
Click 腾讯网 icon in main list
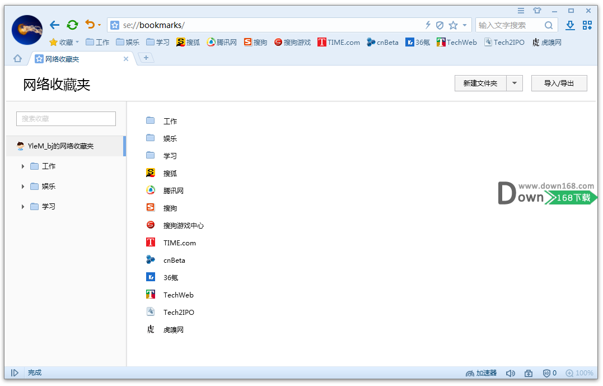151,190
